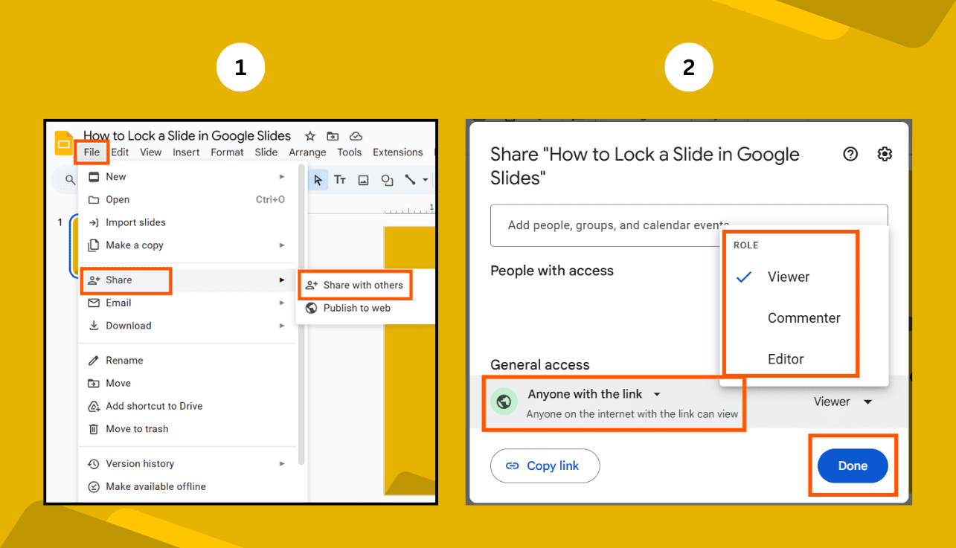Click Copy link
Screen dimensions: 956x548
(545, 465)
